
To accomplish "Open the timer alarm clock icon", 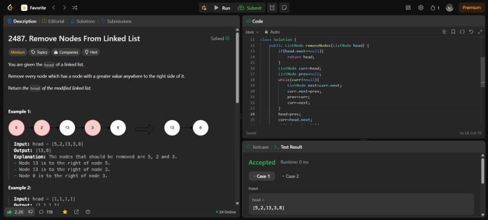I will [272, 8].
